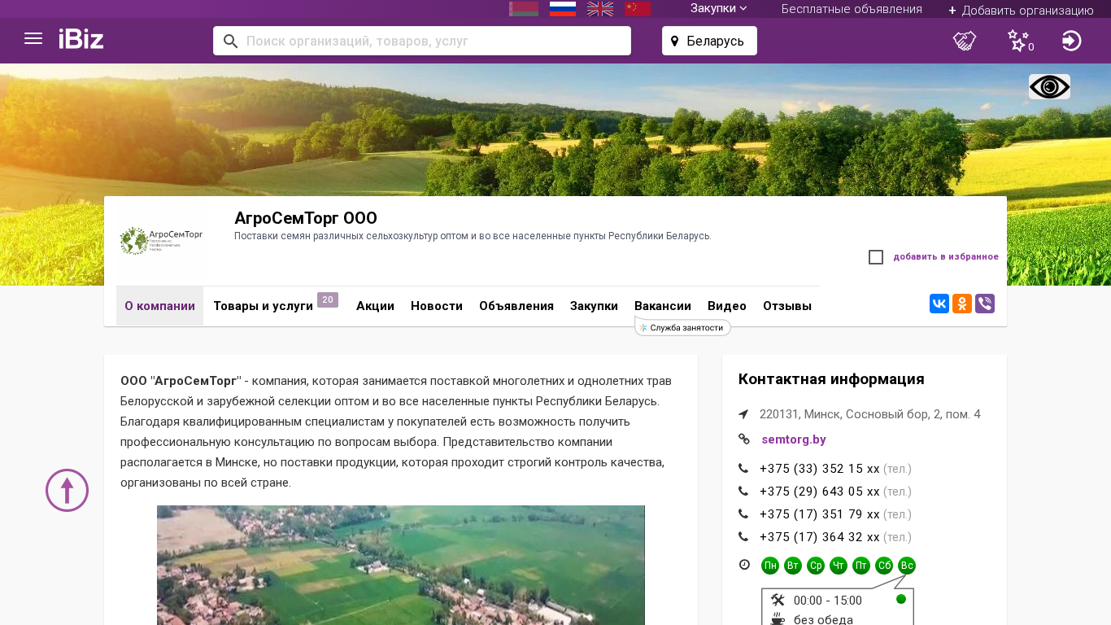The image size is (1111, 625).
Task: Select Tuesday (Вт) schedule circle
Action: tap(793, 566)
